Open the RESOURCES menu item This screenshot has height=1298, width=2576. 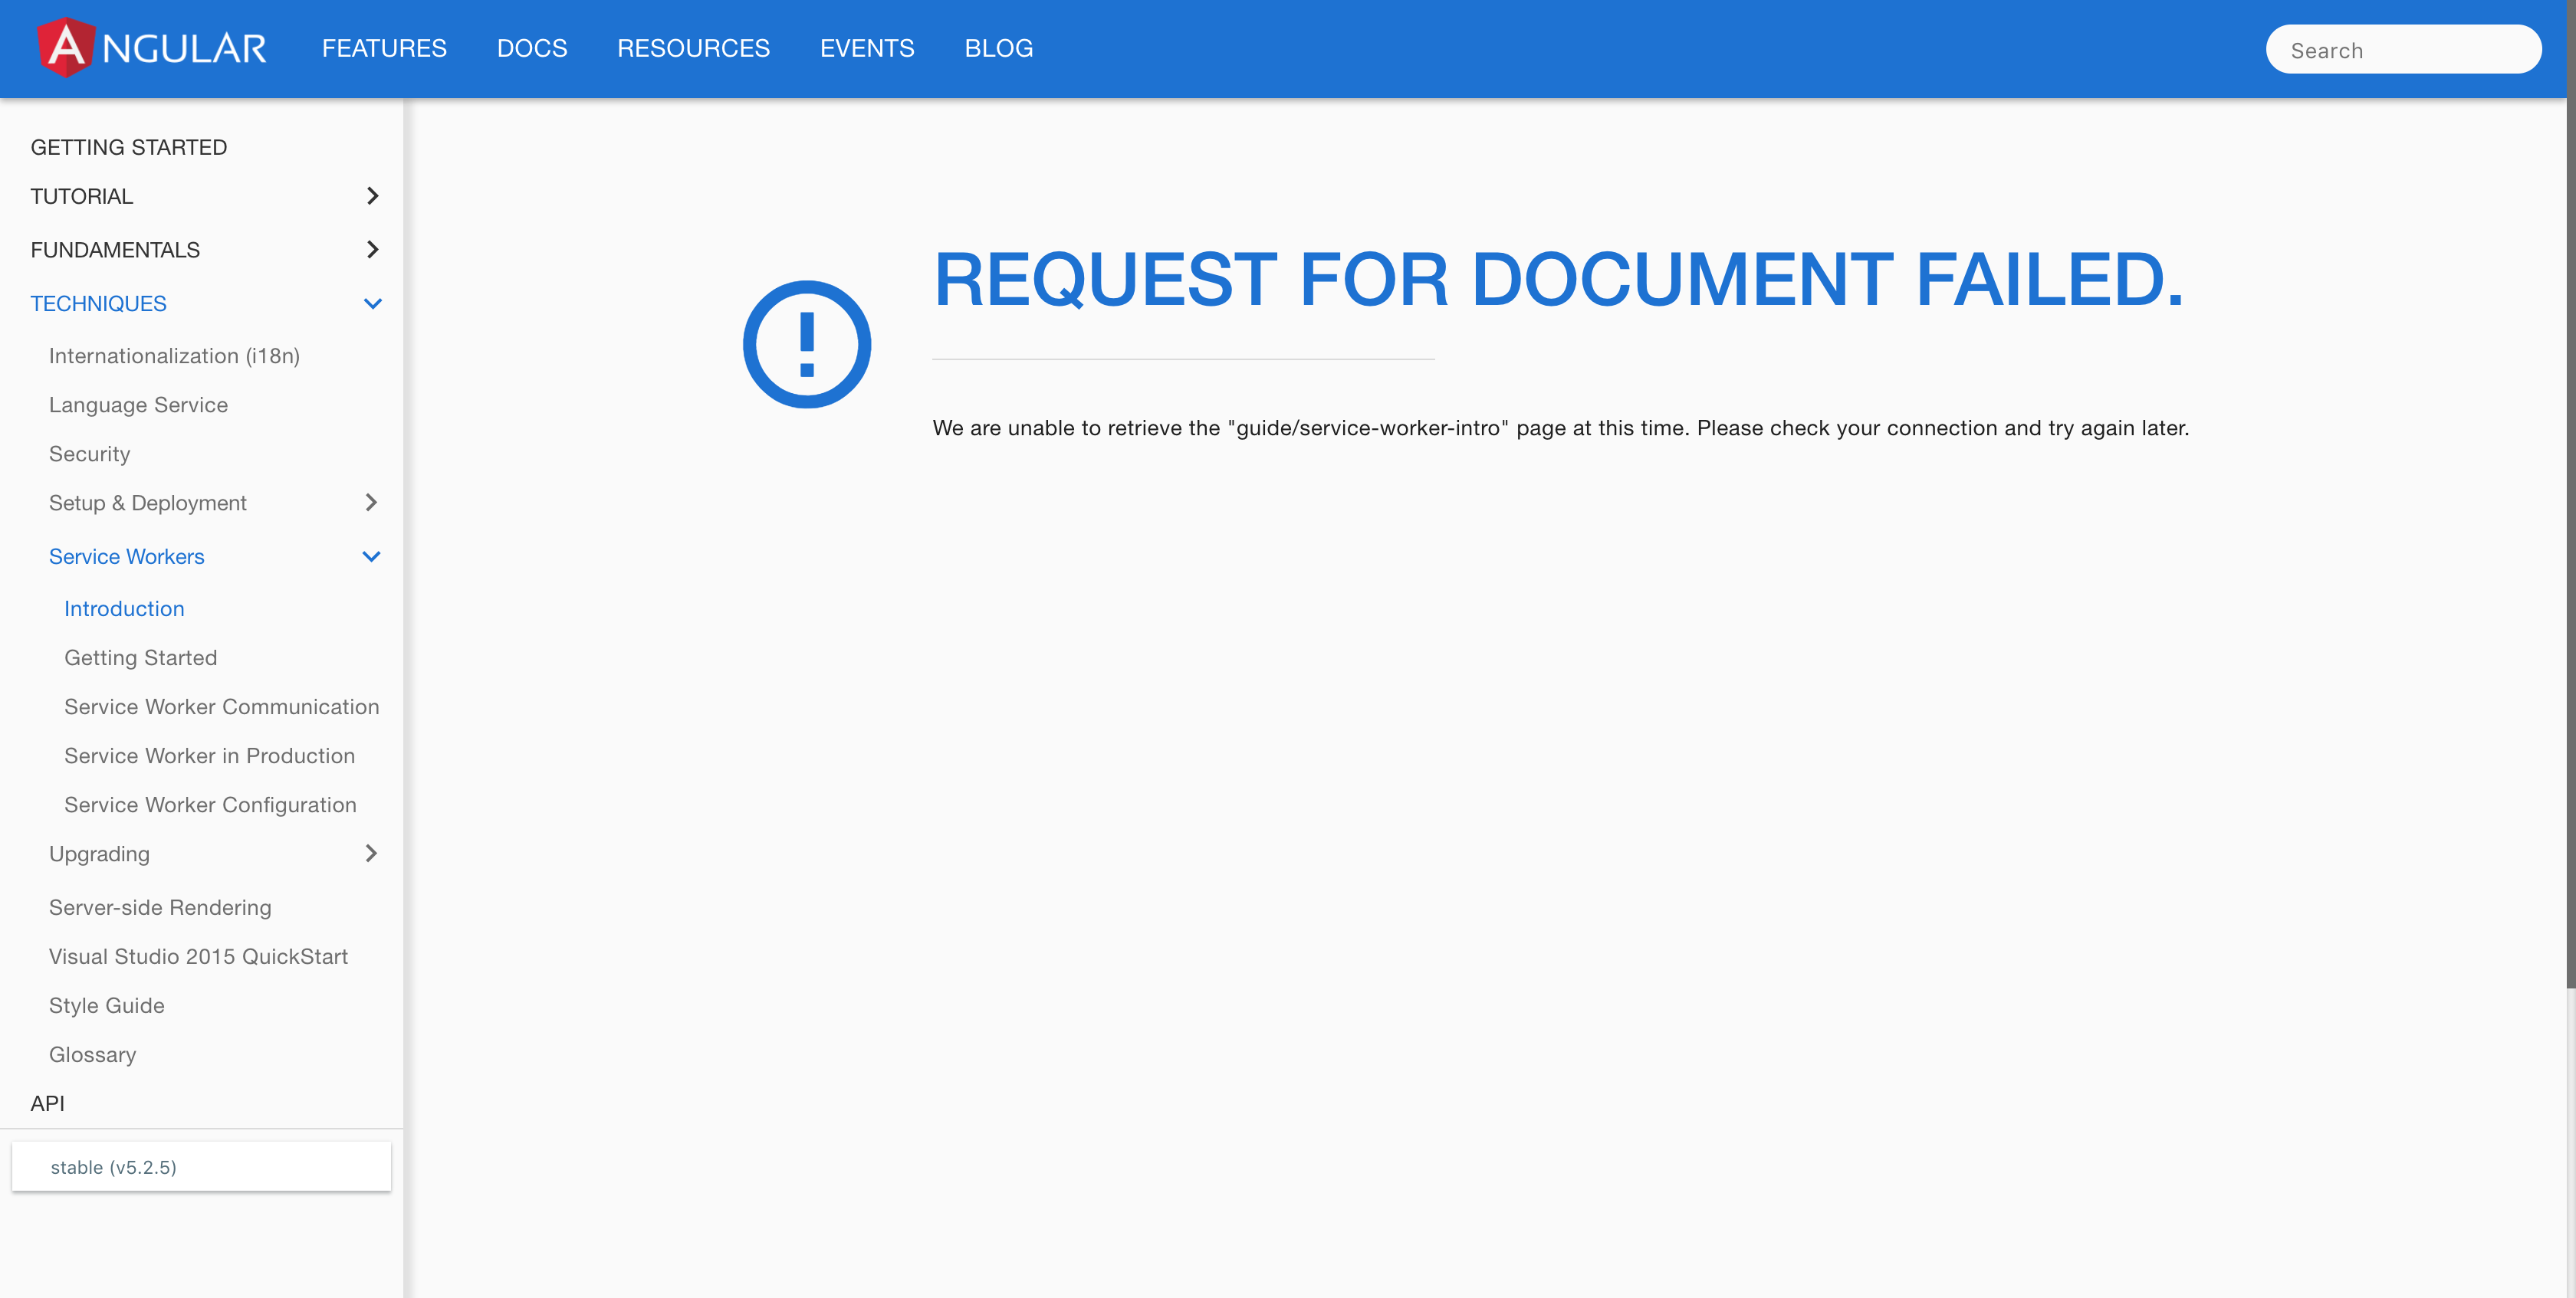click(693, 47)
